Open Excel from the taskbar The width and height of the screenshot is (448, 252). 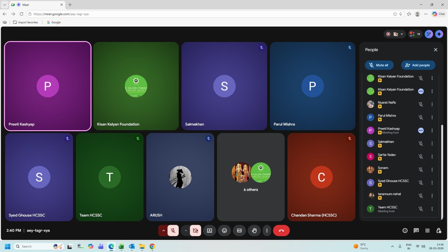tap(121, 246)
